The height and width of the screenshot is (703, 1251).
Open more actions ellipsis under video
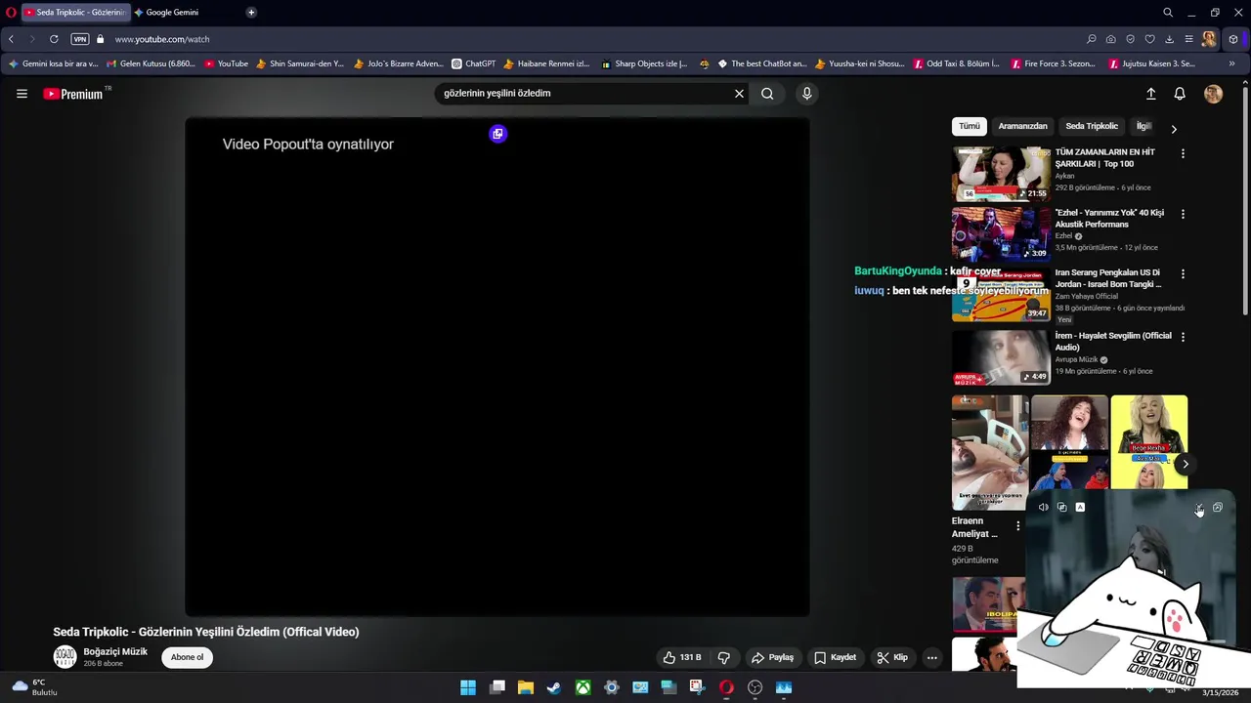(931, 657)
